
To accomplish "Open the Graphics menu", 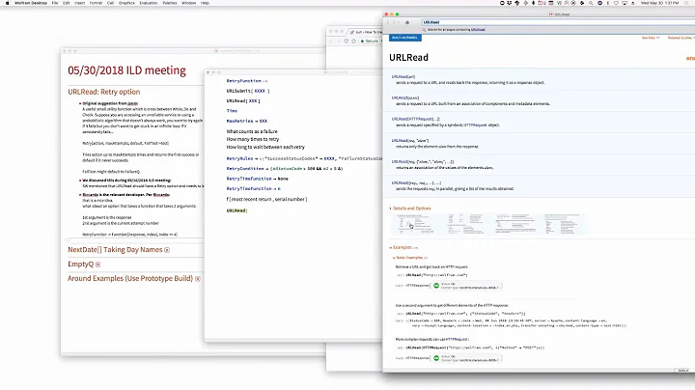I will pos(126,3).
